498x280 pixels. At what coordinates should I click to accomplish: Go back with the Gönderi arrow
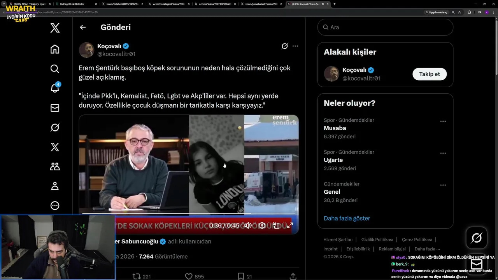(82, 27)
